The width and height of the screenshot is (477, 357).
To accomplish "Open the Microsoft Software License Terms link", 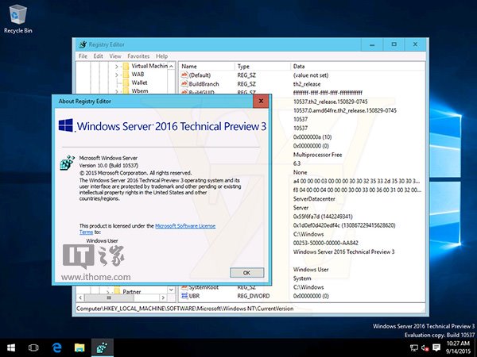I will [185, 226].
